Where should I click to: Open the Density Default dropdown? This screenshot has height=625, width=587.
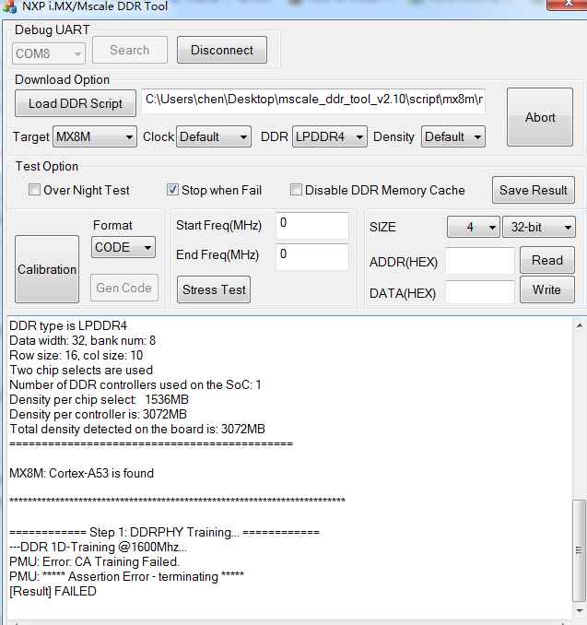pos(453,136)
